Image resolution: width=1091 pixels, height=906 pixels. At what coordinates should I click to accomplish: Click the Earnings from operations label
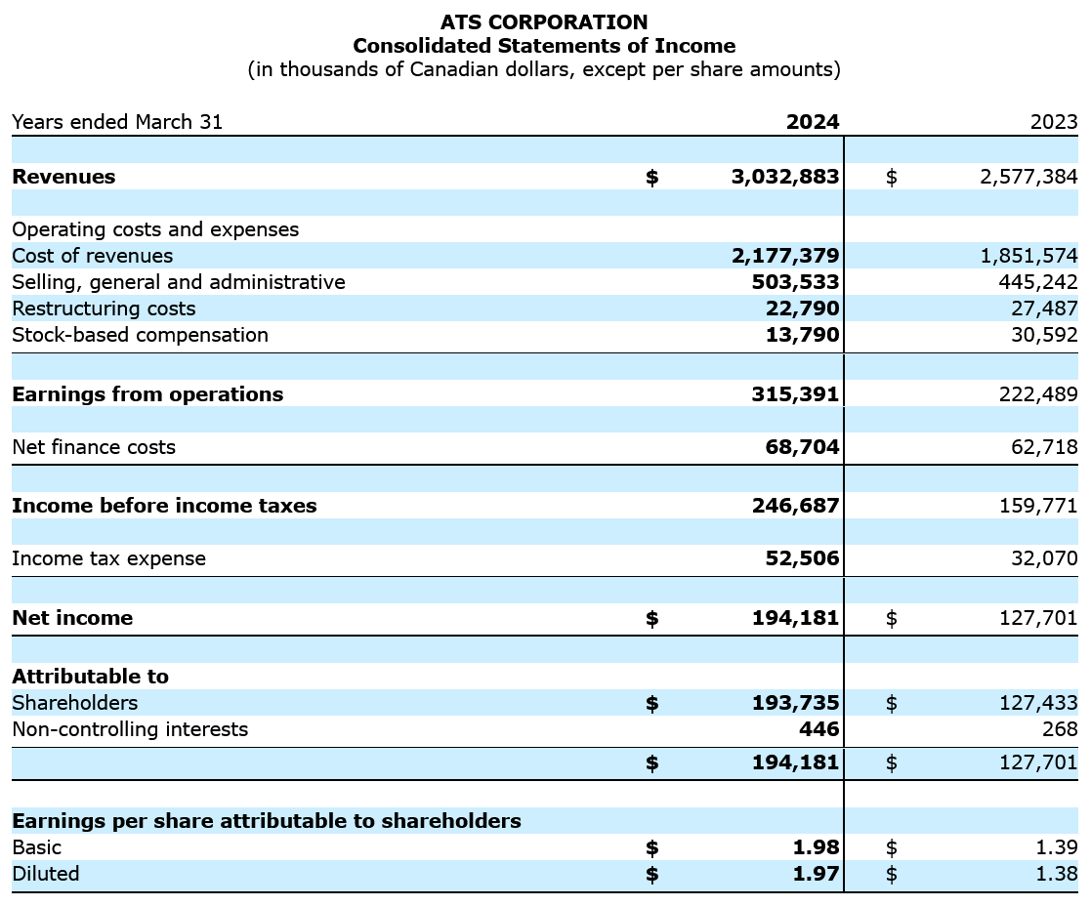pos(147,394)
